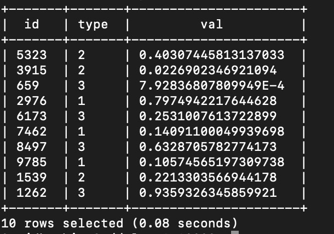The image size is (334, 234).
Task: Click on id 7462
Action: point(32,131)
